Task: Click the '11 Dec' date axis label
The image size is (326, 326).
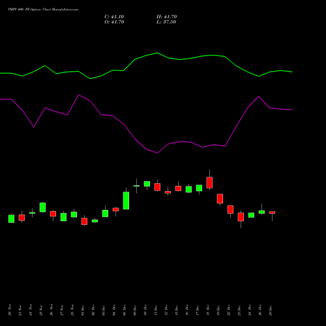Action: coord(156,310)
